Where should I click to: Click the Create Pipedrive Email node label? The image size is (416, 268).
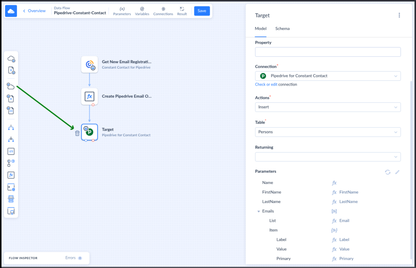click(127, 96)
